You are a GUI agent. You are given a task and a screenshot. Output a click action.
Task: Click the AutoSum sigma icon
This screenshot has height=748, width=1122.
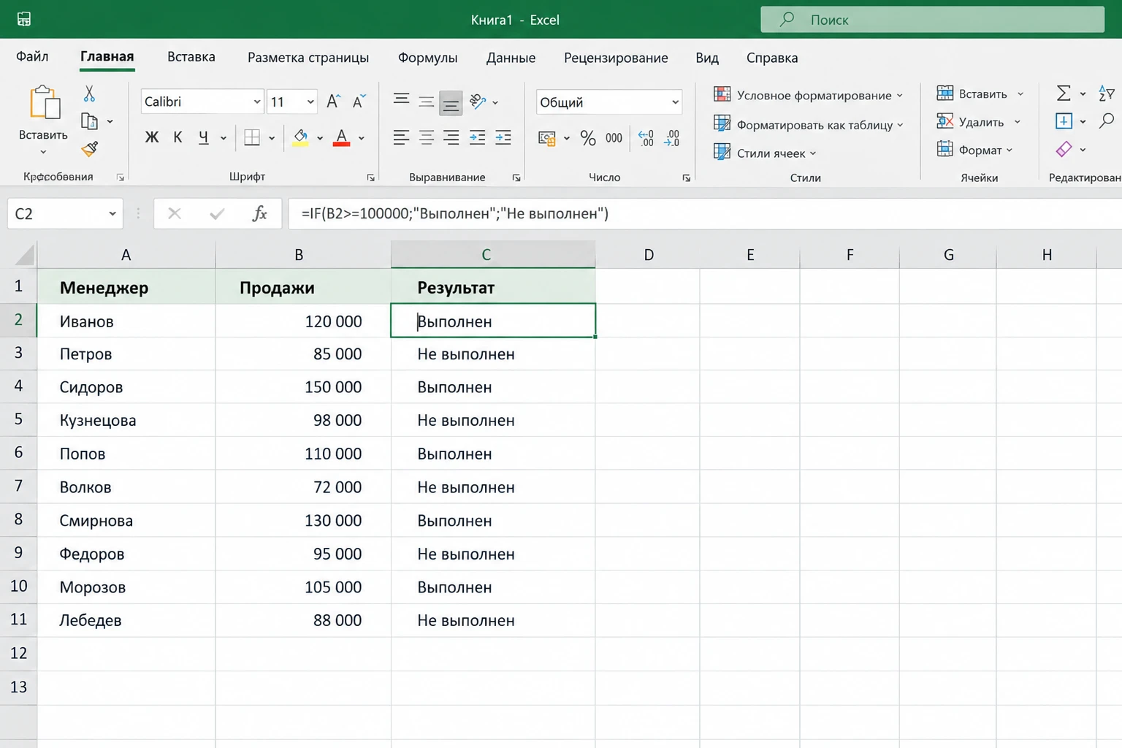pos(1064,93)
